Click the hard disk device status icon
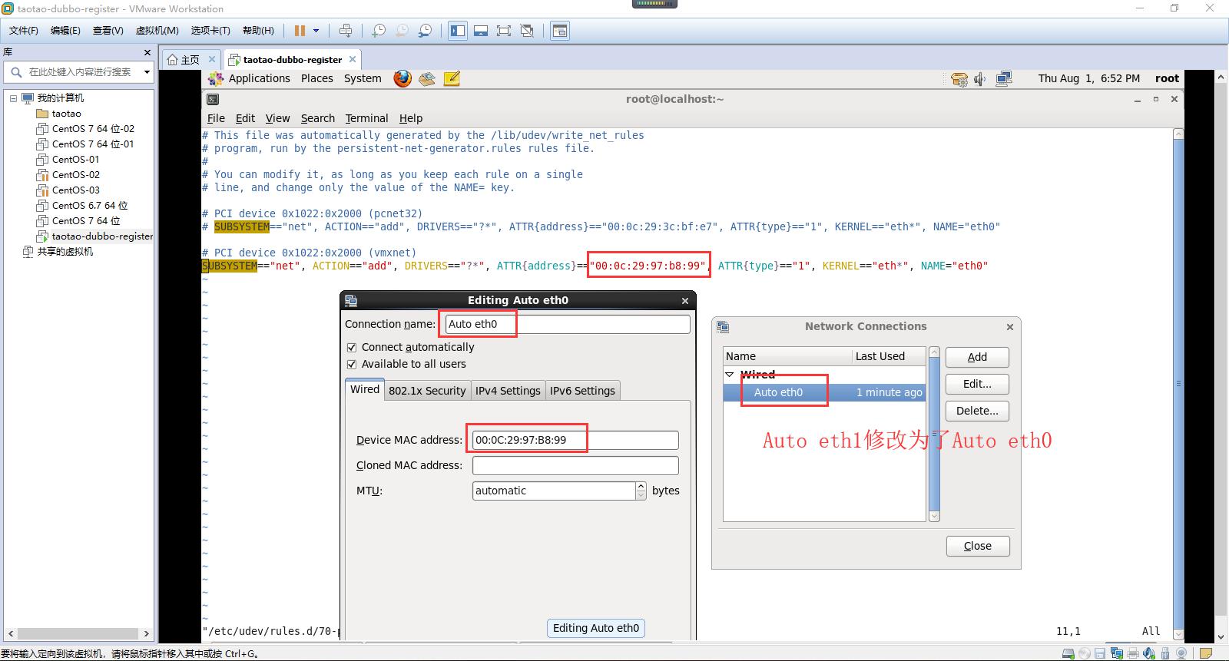 click(1068, 654)
